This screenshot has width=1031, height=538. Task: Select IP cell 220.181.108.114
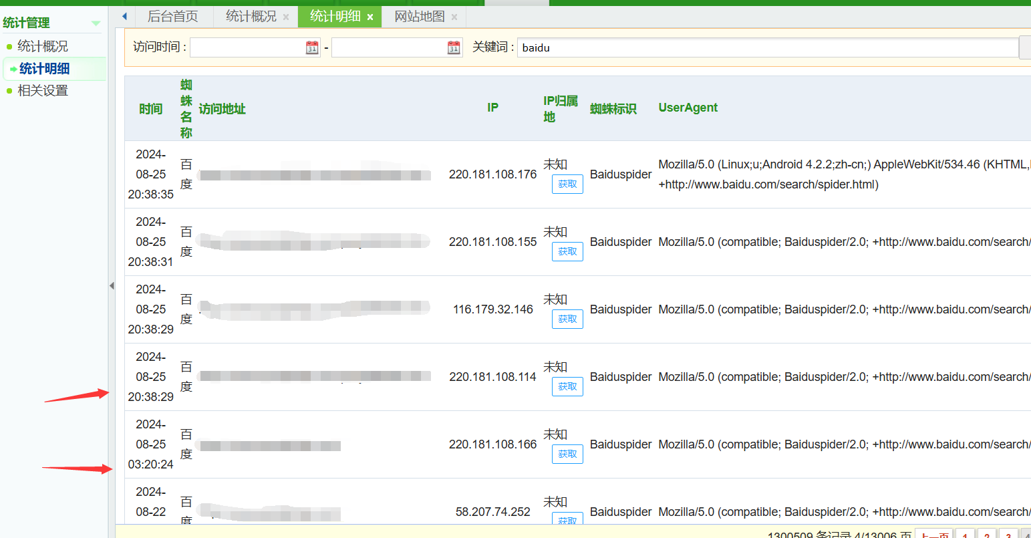pos(492,377)
